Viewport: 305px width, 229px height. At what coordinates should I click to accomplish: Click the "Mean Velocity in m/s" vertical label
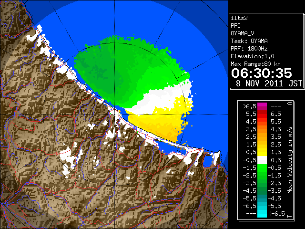pyautogui.click(x=290, y=160)
